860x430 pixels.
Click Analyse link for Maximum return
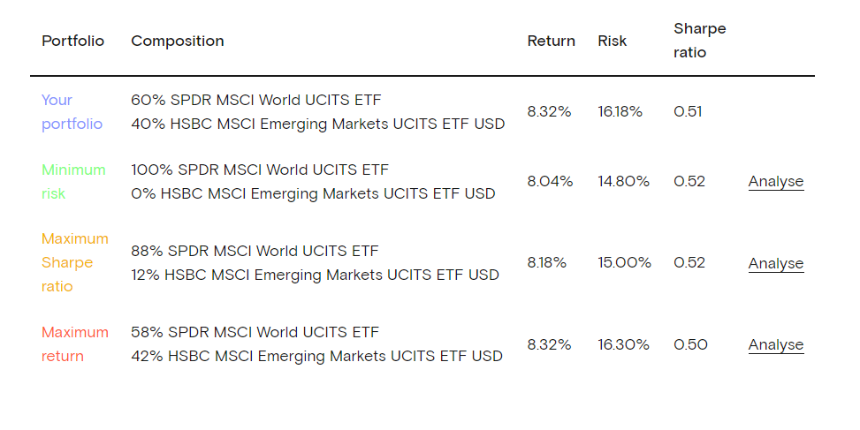(775, 345)
